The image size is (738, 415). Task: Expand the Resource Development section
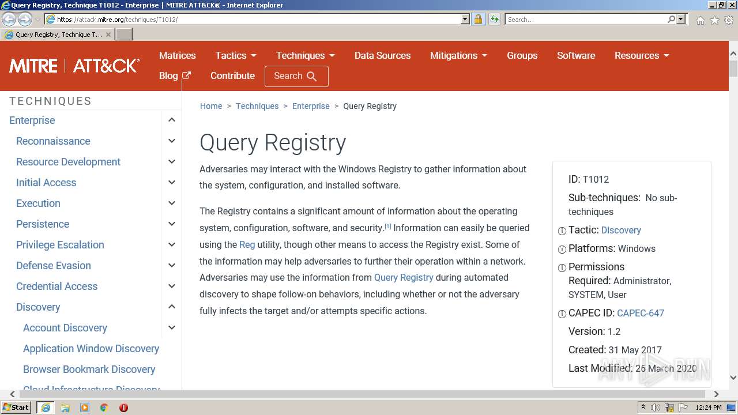(x=171, y=161)
